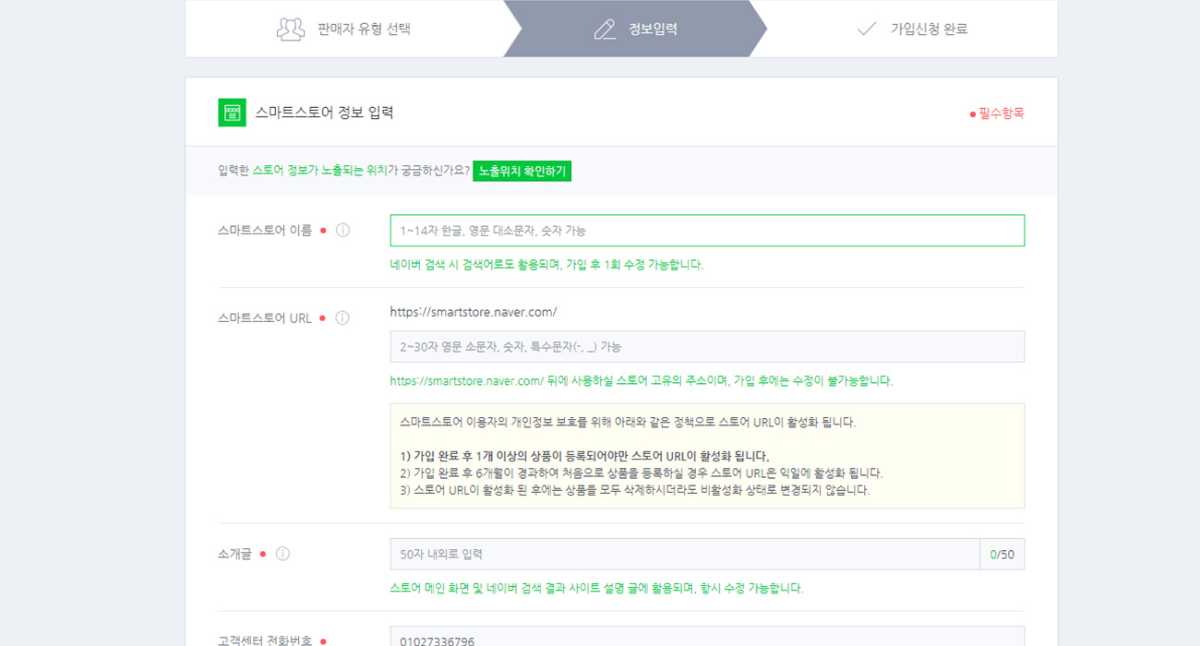The height and width of the screenshot is (646, 1200).
Task: Click the 스마트스토어 정보 입력 heading
Action: tap(324, 113)
